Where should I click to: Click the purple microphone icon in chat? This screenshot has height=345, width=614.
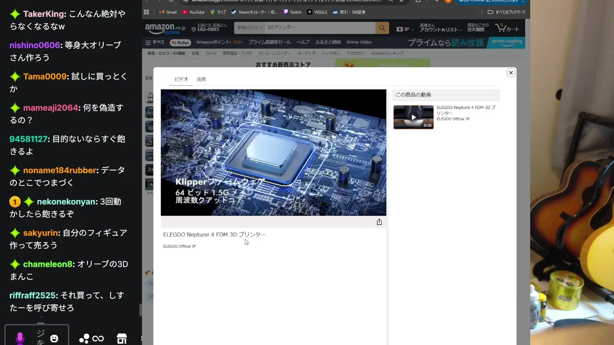(20, 338)
